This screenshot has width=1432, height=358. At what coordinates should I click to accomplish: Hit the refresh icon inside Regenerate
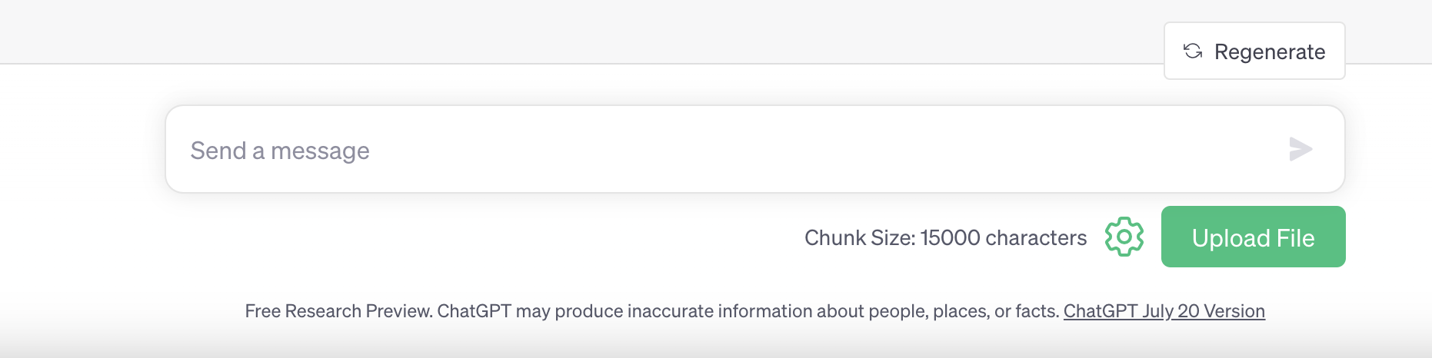click(x=1192, y=51)
